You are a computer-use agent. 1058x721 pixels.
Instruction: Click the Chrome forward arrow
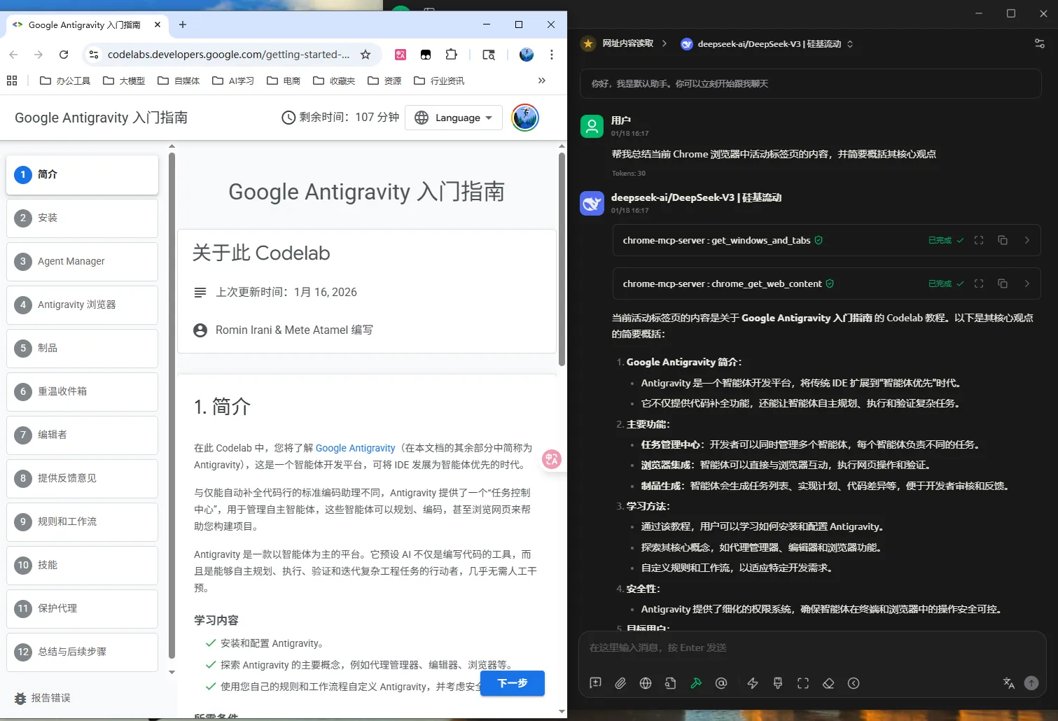[x=39, y=55]
